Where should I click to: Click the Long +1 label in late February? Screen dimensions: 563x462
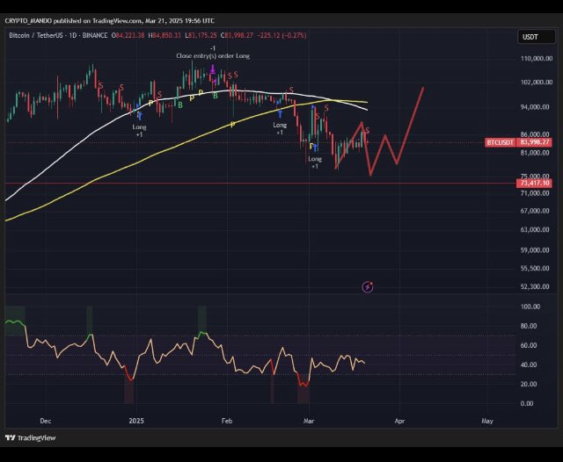pyautogui.click(x=280, y=128)
